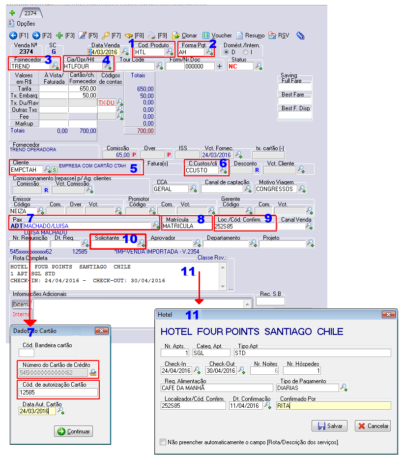The width and height of the screenshot is (404, 460).
Task: Click the Loc./Cód. Confirm. field 252S85
Action: point(245,226)
